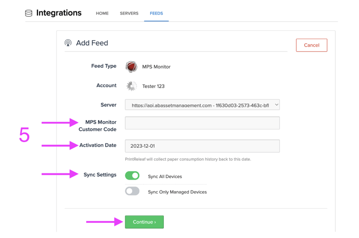Click the Sync All Devices label
This screenshot has height=238, width=359.
click(x=165, y=176)
